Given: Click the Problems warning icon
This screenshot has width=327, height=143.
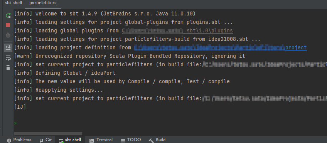Looking at the screenshot, I should 9,140.
